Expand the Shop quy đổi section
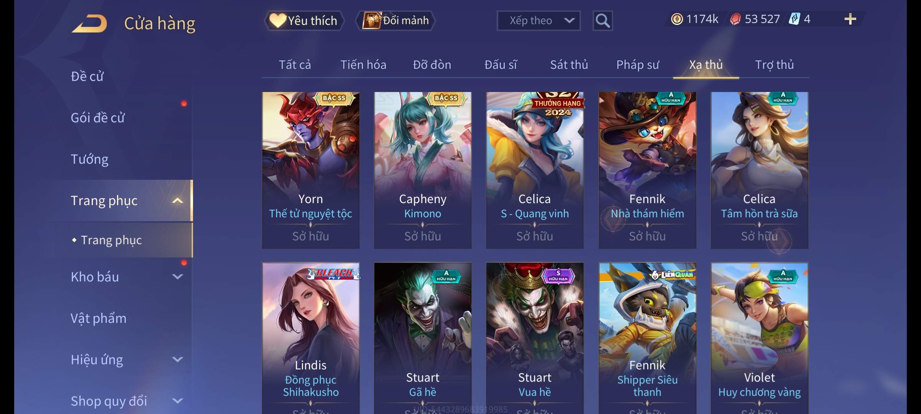Image resolution: width=921 pixels, height=414 pixels. tap(177, 401)
